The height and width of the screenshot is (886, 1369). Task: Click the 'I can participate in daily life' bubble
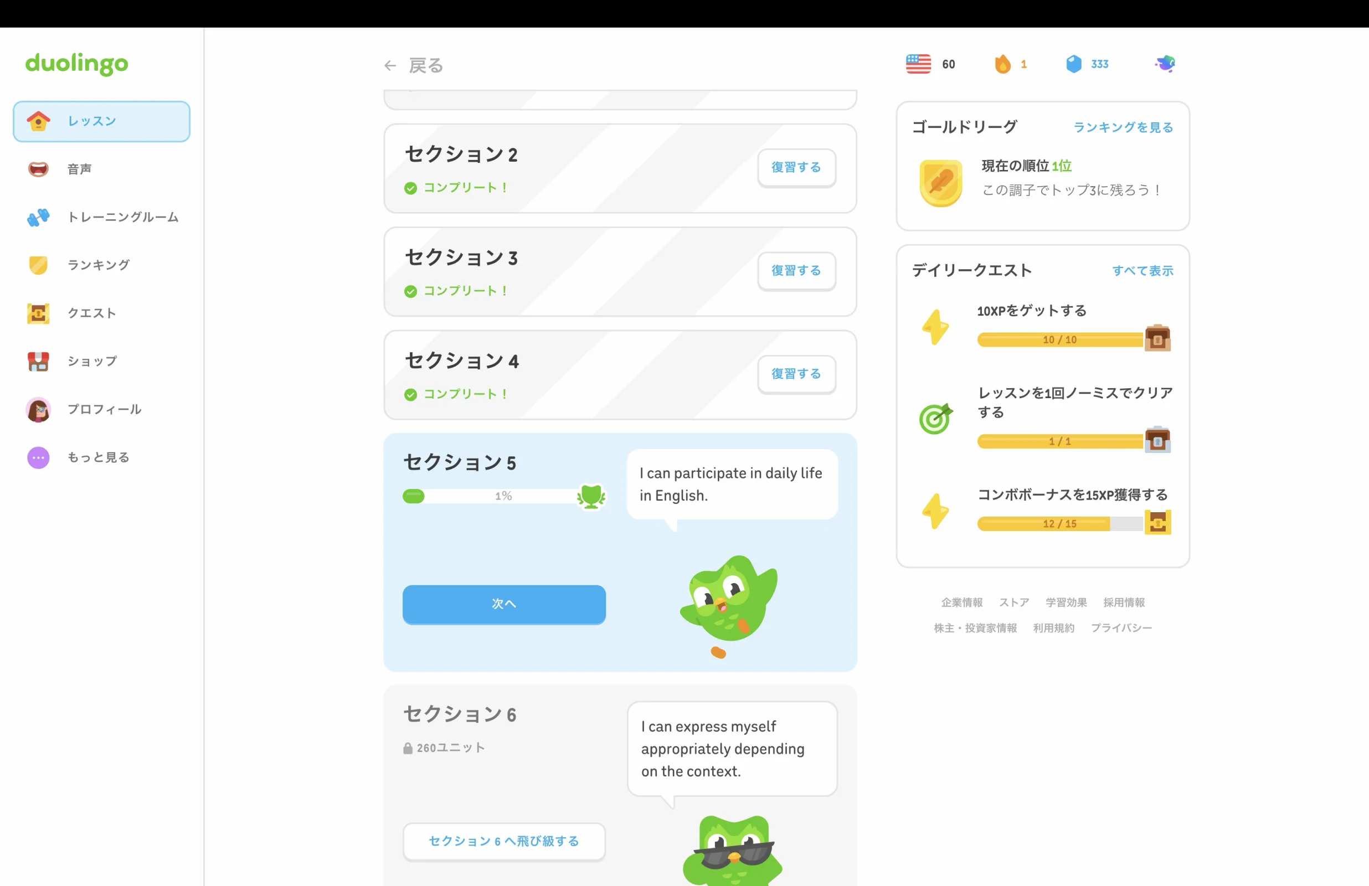(x=732, y=485)
